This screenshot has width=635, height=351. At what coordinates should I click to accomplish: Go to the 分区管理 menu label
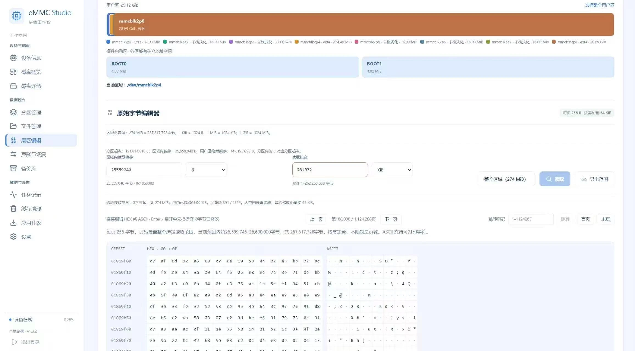[x=31, y=112]
